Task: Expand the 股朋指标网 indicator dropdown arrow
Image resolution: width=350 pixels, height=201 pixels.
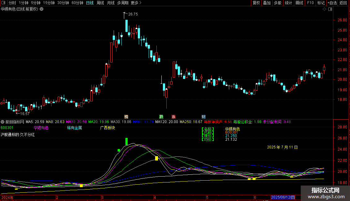Action: point(3,122)
